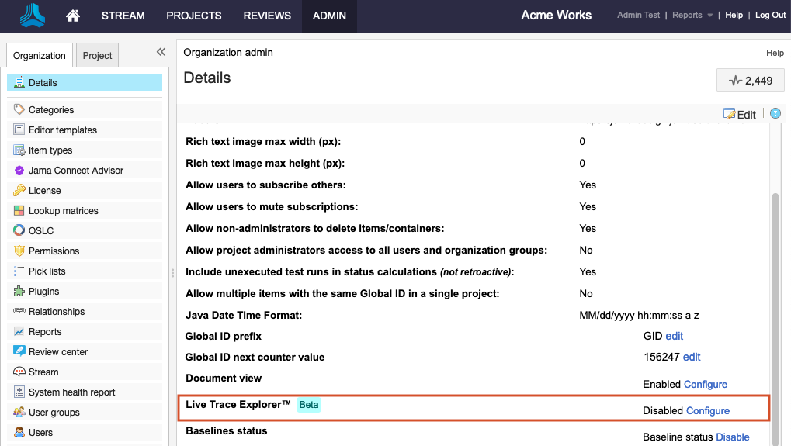
Task: Click the Item types icon
Action: 19,150
